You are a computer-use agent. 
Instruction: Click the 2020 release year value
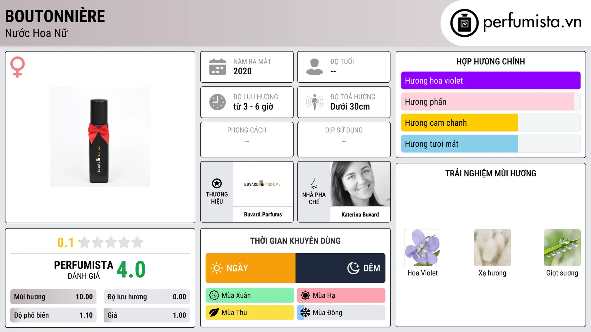click(x=242, y=71)
